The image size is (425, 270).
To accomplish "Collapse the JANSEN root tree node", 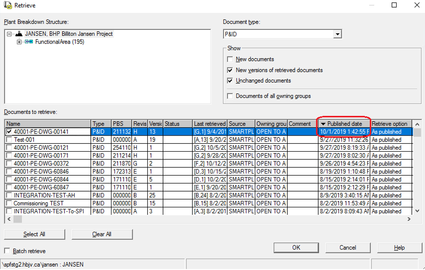I will (10, 34).
